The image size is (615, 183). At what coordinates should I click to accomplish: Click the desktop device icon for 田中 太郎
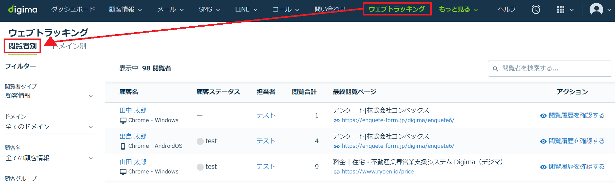pos(123,120)
